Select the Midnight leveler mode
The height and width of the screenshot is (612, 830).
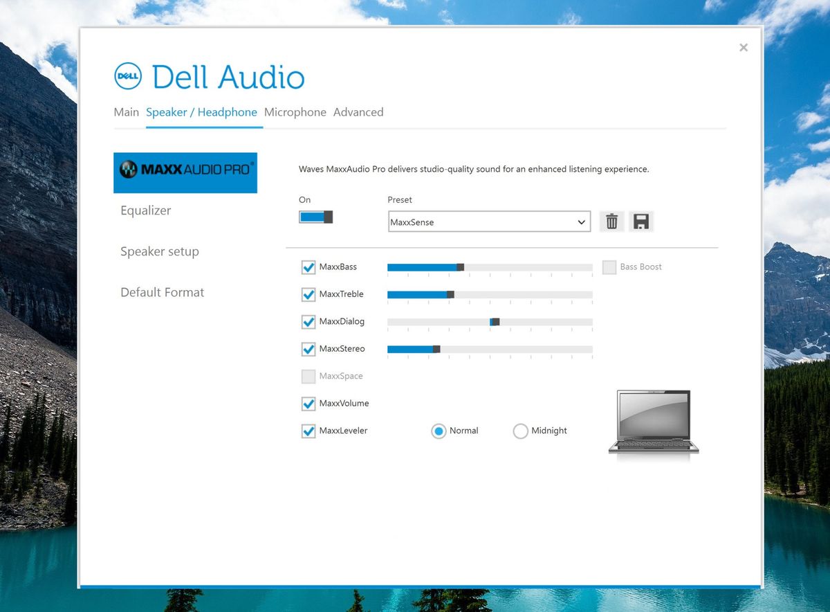pyautogui.click(x=520, y=431)
